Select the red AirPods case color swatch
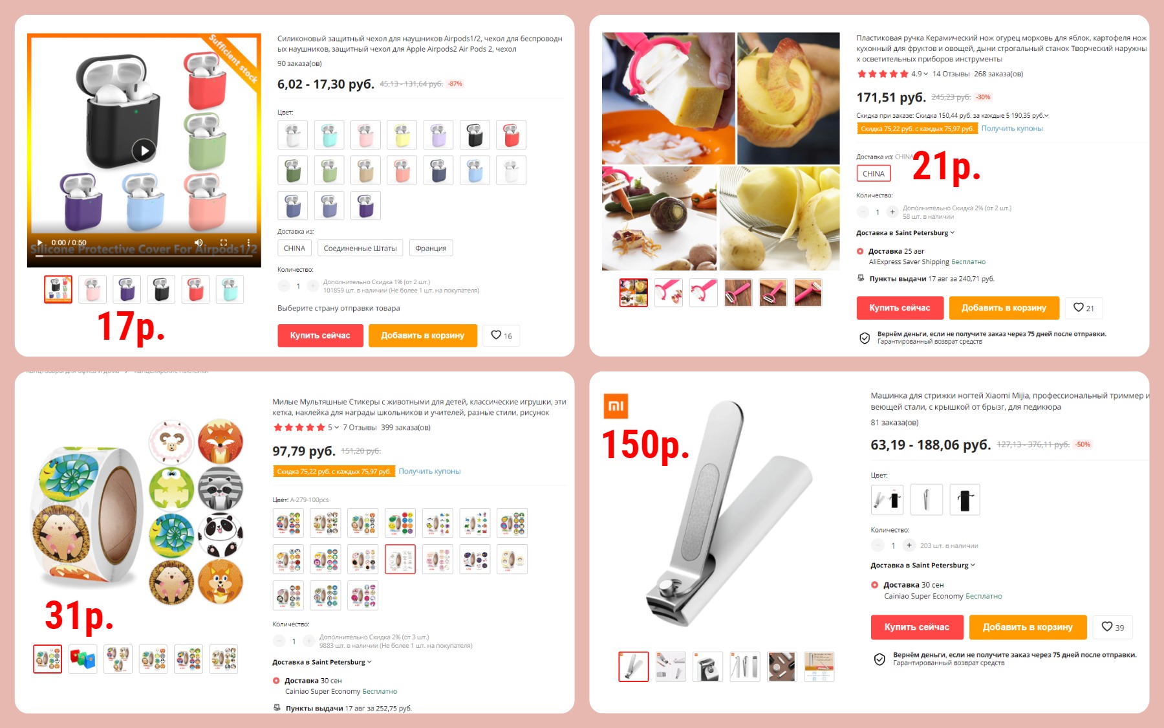The image size is (1164, 728). click(x=512, y=135)
